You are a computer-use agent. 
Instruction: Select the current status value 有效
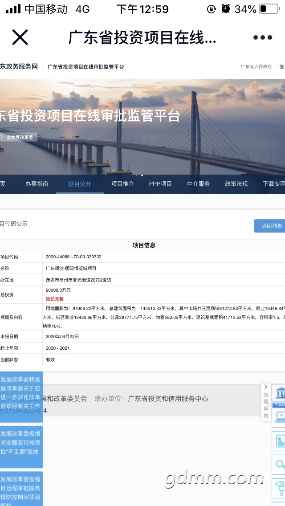point(50,359)
